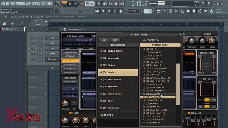Open the TOOLS menu
The image size is (228, 128).
click(43, 4)
